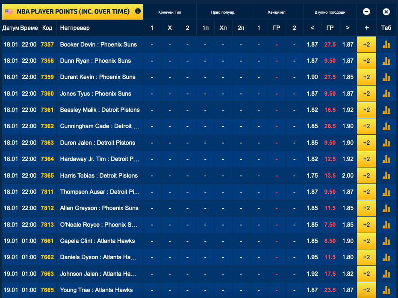Viewport: 398px width, 298px height.
Task: Select the Конечен Тип column group
Action: (x=170, y=12)
